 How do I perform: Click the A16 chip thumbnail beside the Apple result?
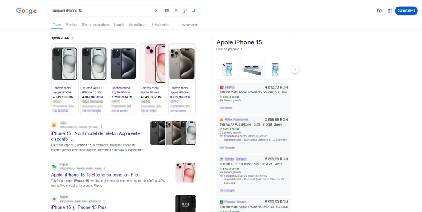185,203
